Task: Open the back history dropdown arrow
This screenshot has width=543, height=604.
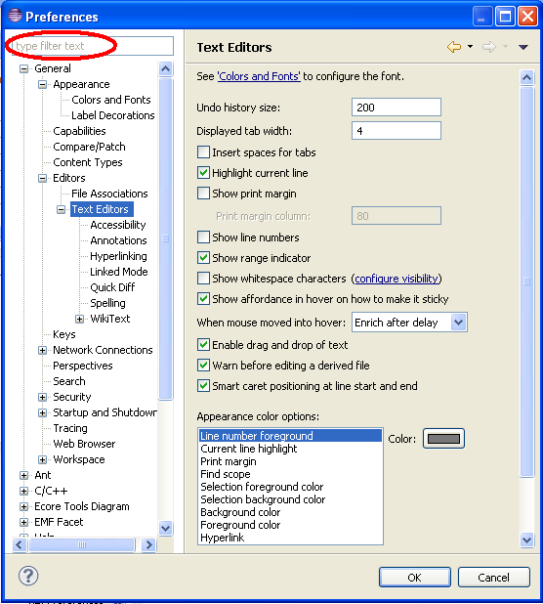Action: [471, 47]
